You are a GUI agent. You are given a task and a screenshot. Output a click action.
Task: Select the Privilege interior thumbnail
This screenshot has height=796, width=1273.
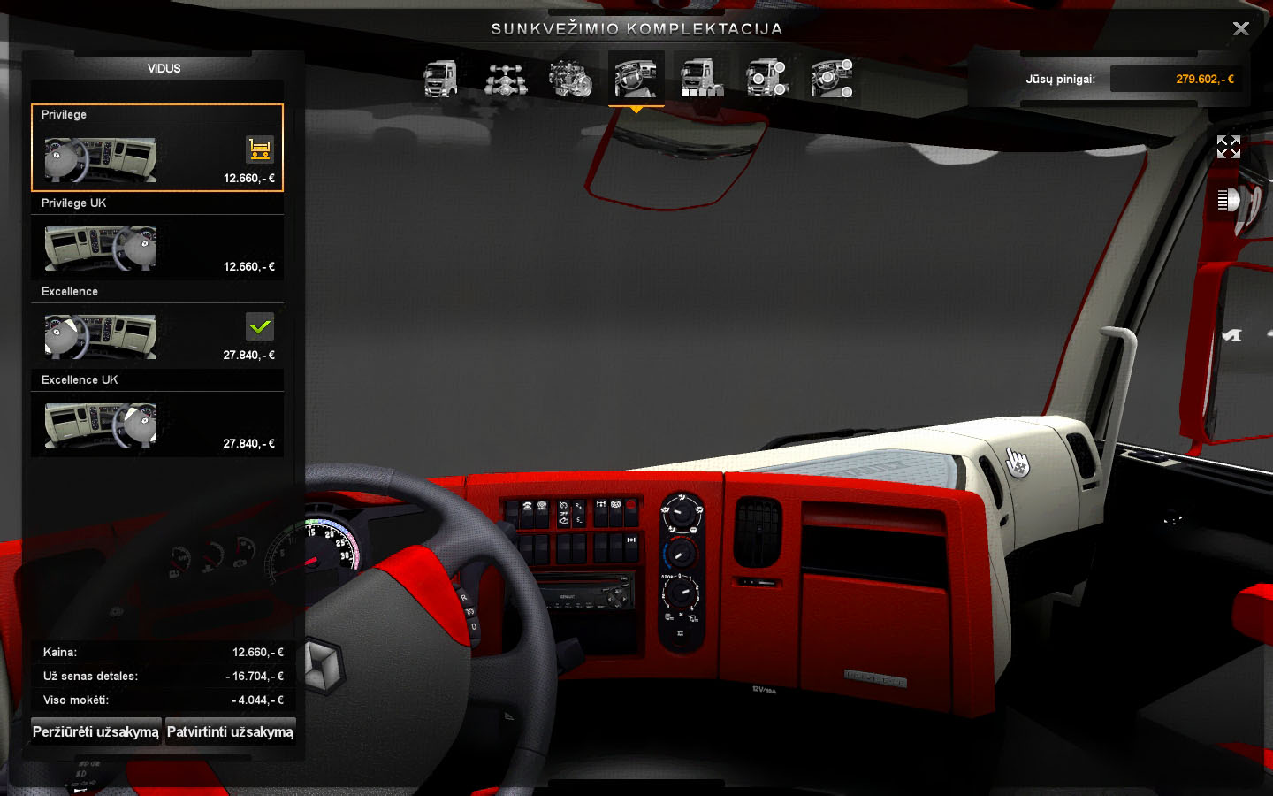(101, 159)
